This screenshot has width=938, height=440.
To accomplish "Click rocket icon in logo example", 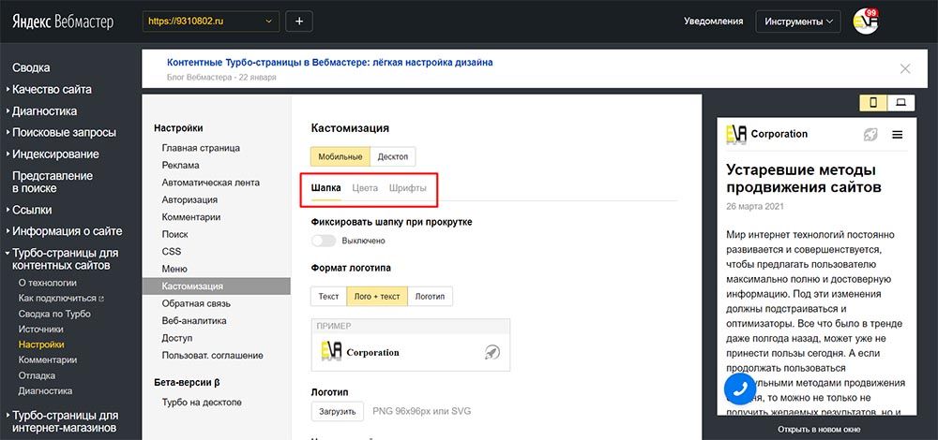I will [492, 352].
